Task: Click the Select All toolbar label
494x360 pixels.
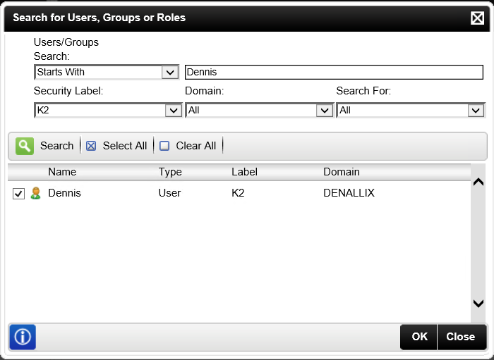Action: click(125, 146)
